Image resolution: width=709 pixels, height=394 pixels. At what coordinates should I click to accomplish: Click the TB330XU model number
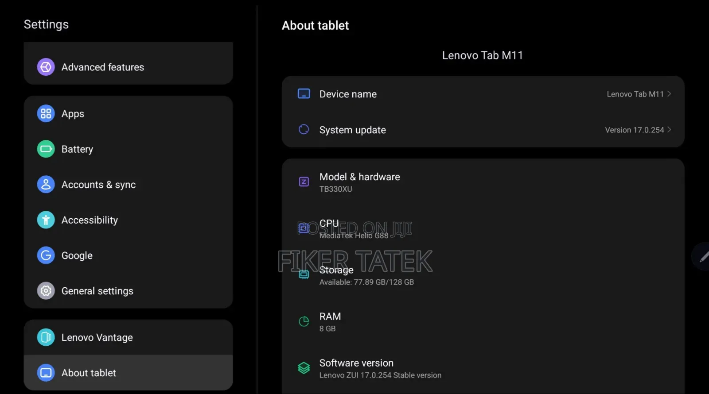pyautogui.click(x=335, y=189)
